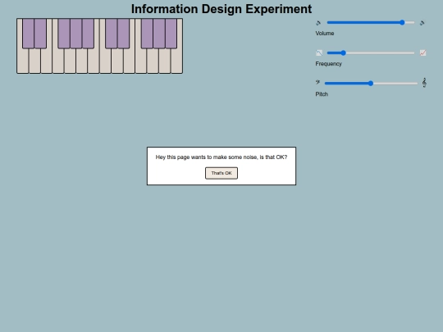This screenshot has width=443, height=332.
Task: Play the sixth purple black key from left
Action: click(x=112, y=34)
